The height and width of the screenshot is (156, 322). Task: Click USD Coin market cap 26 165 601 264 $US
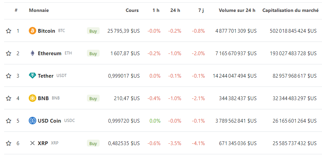click(x=295, y=121)
